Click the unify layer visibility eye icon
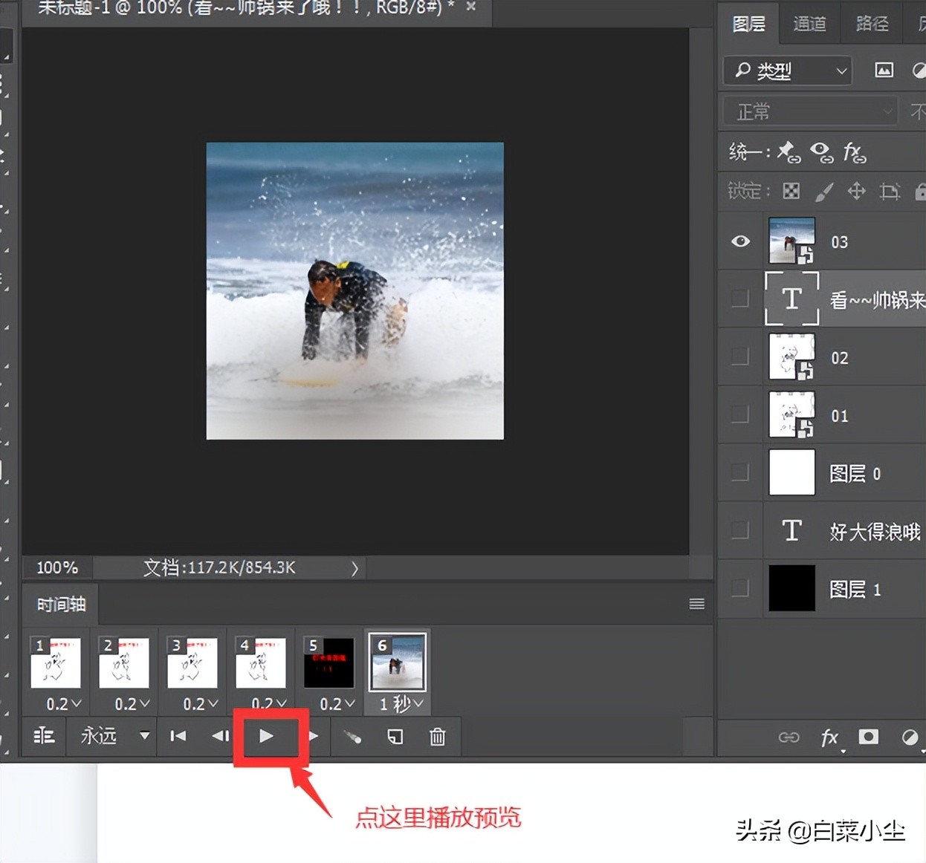 point(821,153)
